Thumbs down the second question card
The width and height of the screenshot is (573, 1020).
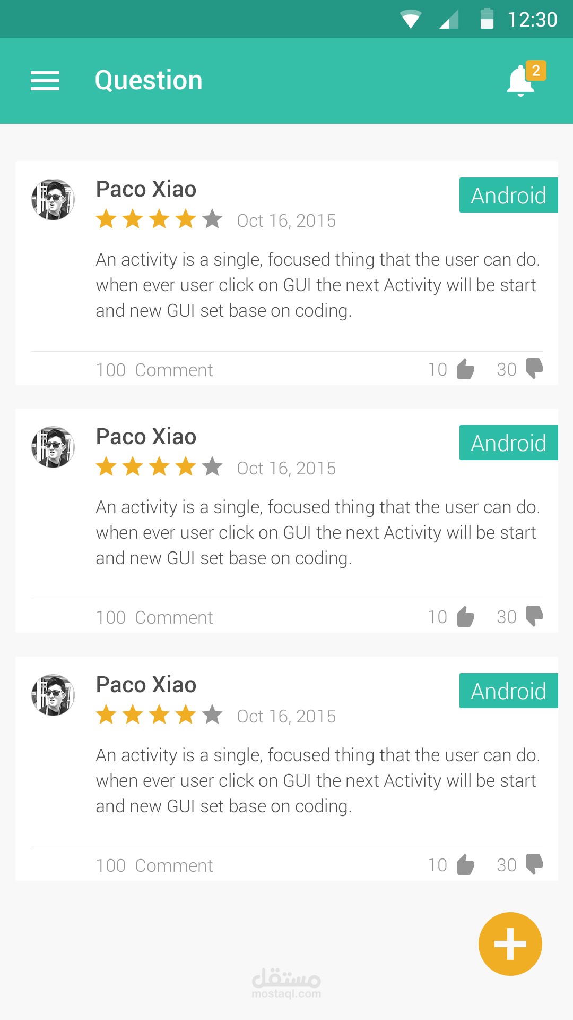tap(534, 616)
